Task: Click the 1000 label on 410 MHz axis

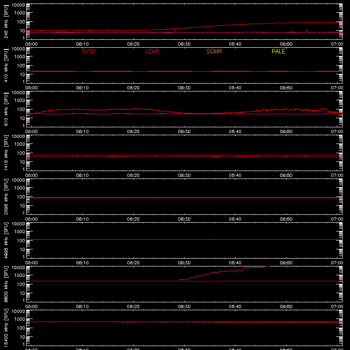Action: tap(20, 56)
